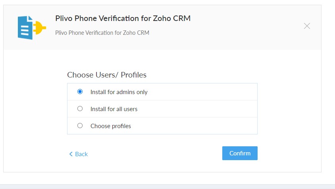The image size is (335, 189).
Task: Select the Install for admins only radio
Action: pos(80,91)
